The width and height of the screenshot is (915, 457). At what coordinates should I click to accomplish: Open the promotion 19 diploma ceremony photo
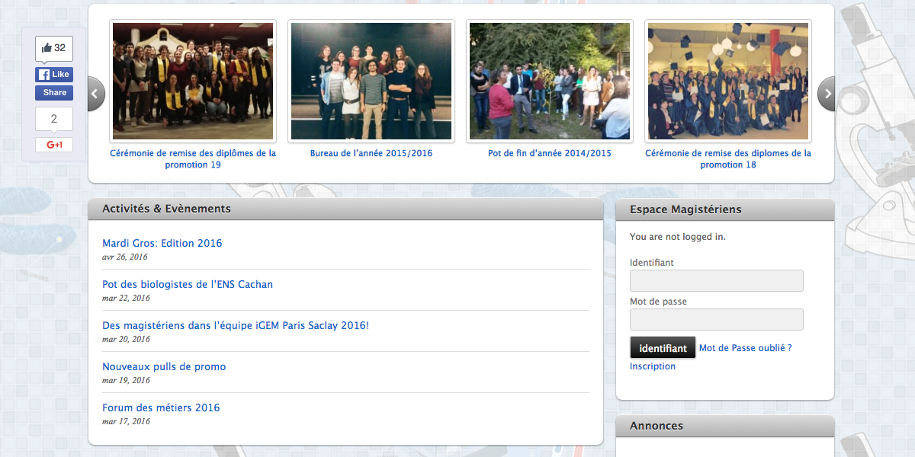tap(193, 81)
